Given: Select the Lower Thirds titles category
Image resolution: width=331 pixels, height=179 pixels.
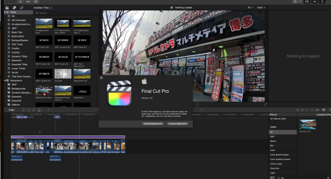Looking at the screenshot, I should [x=18, y=69].
